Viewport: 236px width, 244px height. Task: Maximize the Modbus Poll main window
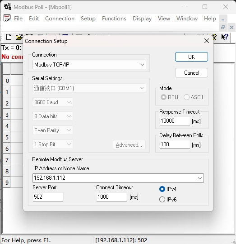pyautogui.click(x=205, y=7)
